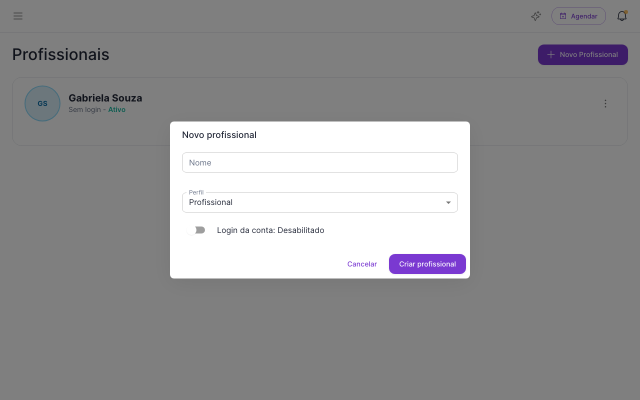Click the Nome input field
This screenshot has height=400, width=640.
point(320,162)
